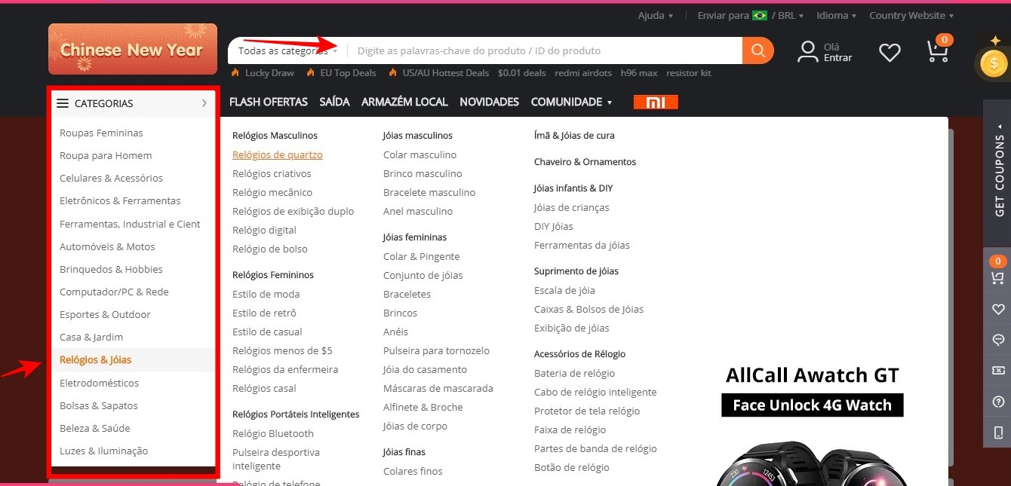
Task: Open DIY Jóias link
Action: (x=554, y=226)
